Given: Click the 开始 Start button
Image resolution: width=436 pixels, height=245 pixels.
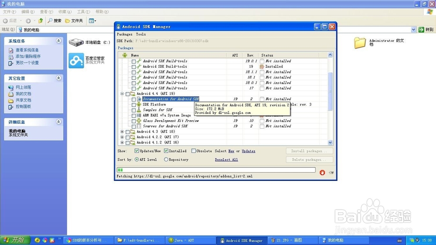Looking at the screenshot, I should pos(15,240).
